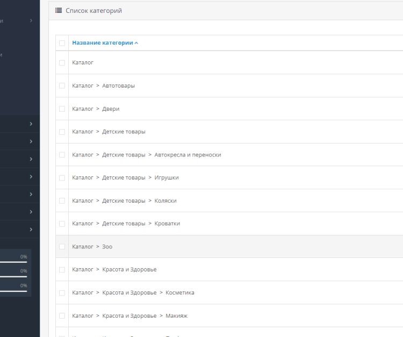
Task: Expand the sidebar chevron just above progress bars
Action: (31, 230)
